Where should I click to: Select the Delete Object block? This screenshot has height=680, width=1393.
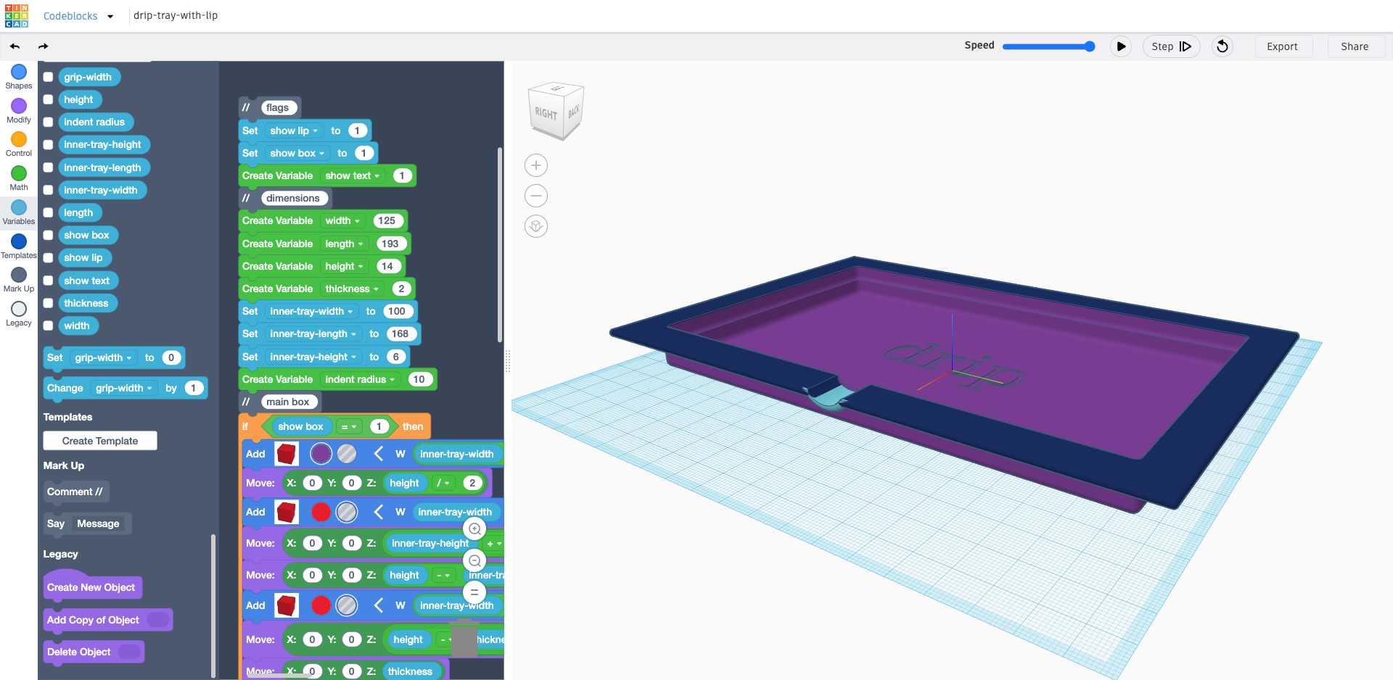click(x=94, y=652)
